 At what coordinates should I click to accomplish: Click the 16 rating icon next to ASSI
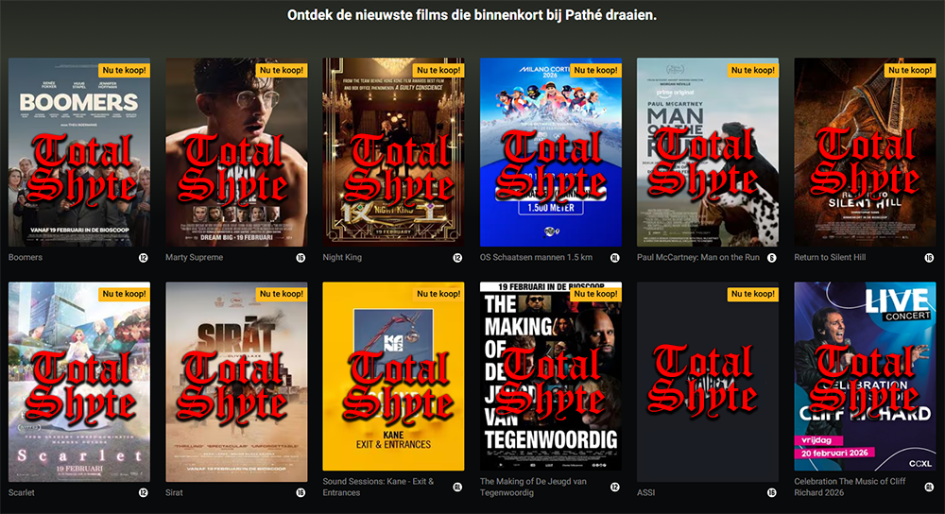[x=771, y=492]
